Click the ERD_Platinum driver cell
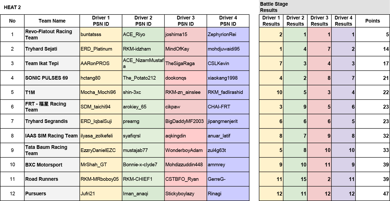 point(101,49)
